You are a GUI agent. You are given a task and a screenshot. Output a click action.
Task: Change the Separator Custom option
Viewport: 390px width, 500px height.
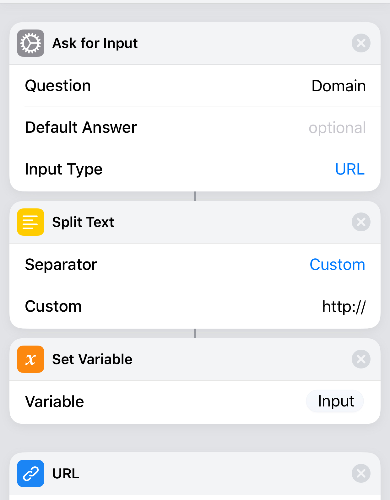pyautogui.click(x=337, y=265)
